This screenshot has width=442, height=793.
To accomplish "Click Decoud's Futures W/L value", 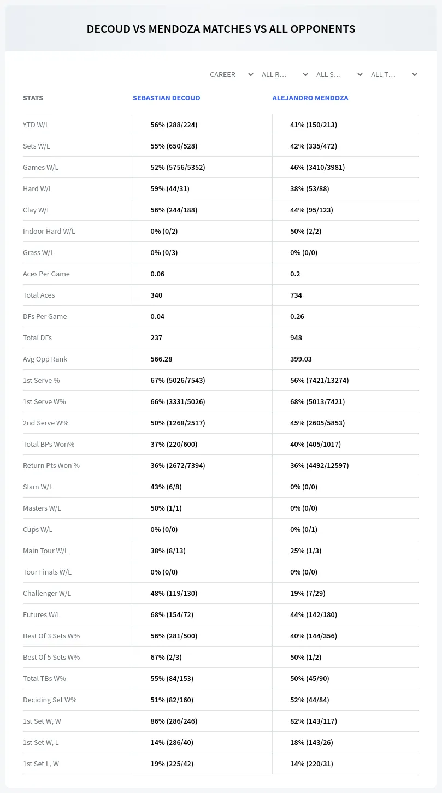I will [x=172, y=614].
